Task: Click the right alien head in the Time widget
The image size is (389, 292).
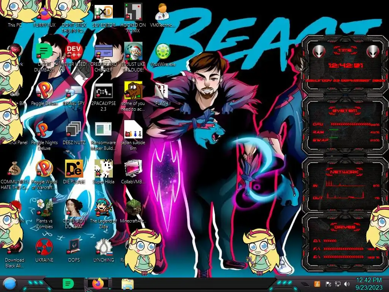Action: pos(373,52)
